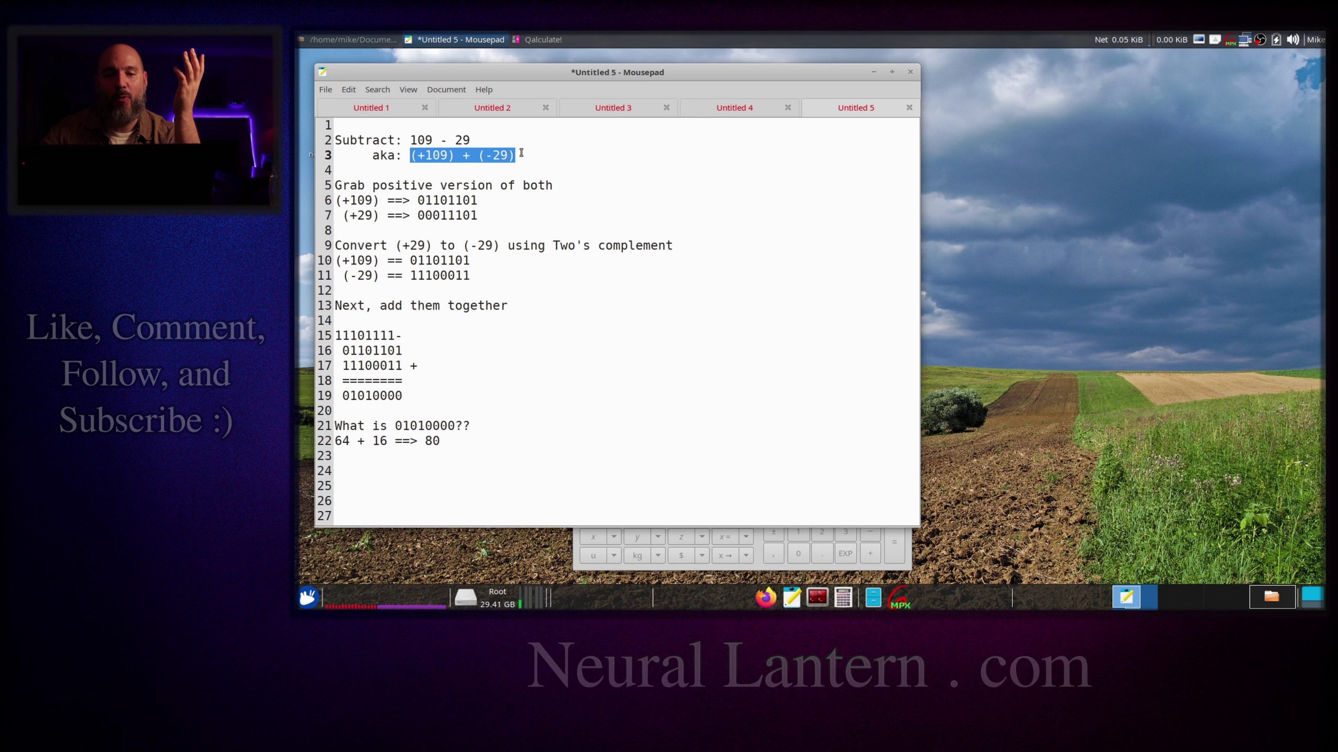Click the red terminal launcher icon
This screenshot has height=752, width=1338.
(817, 597)
